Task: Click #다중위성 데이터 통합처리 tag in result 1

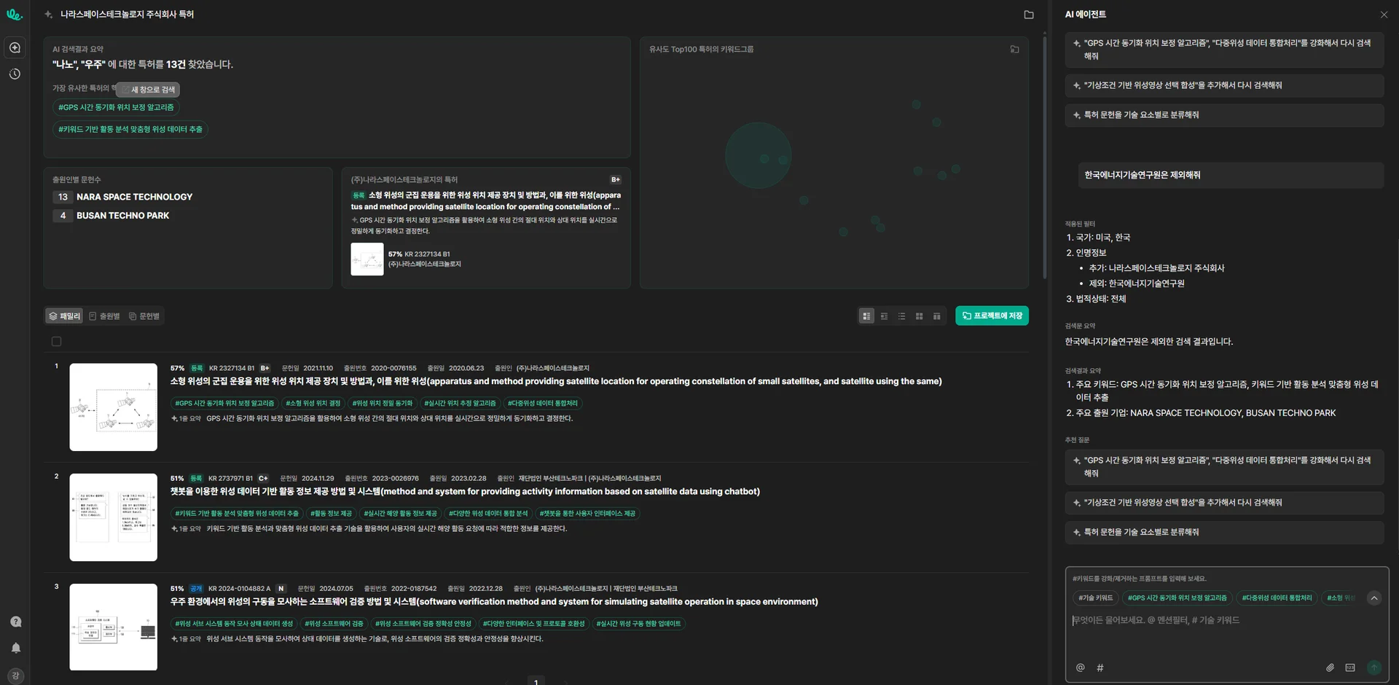Action: [543, 404]
